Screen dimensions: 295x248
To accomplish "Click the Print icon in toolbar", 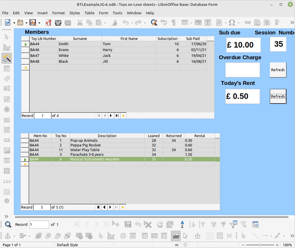I will click(58, 23).
